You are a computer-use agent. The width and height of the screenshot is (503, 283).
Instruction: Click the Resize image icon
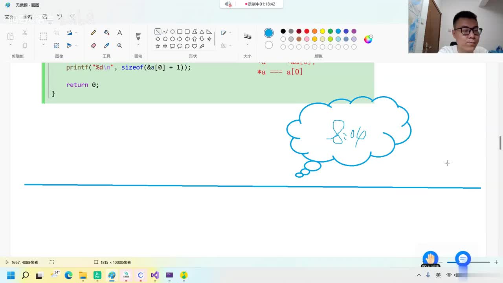(57, 46)
